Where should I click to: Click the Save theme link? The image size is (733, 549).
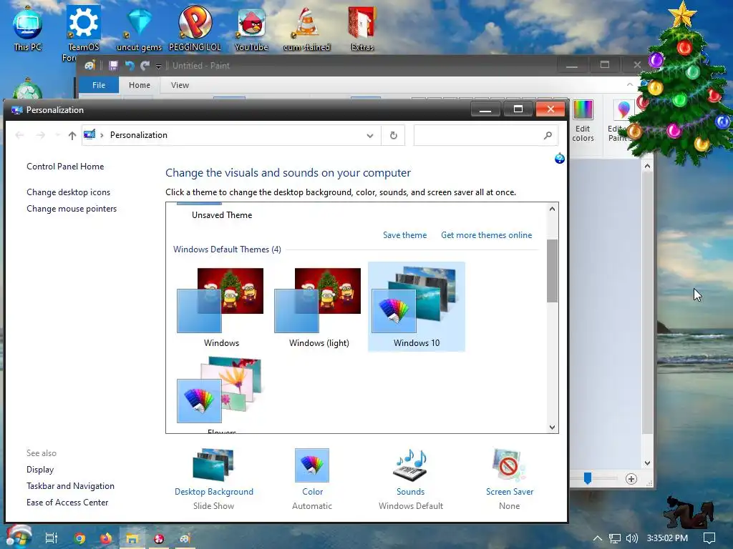click(x=405, y=235)
